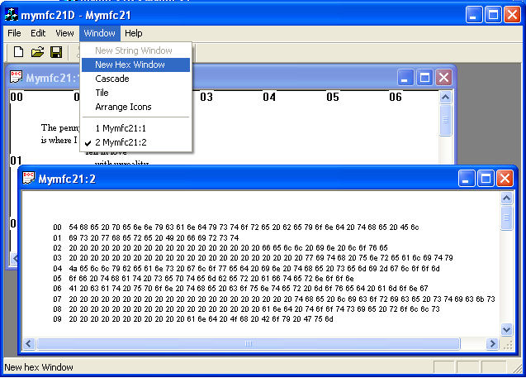Open the View menu
The image size is (526, 378).
click(x=64, y=33)
